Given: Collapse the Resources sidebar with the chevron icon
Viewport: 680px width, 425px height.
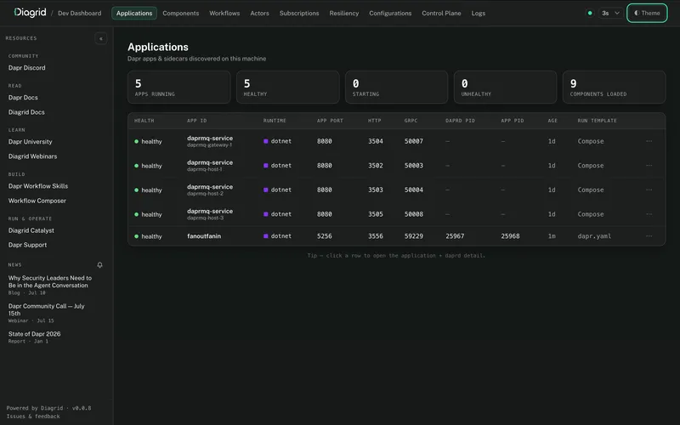Looking at the screenshot, I should point(100,38).
